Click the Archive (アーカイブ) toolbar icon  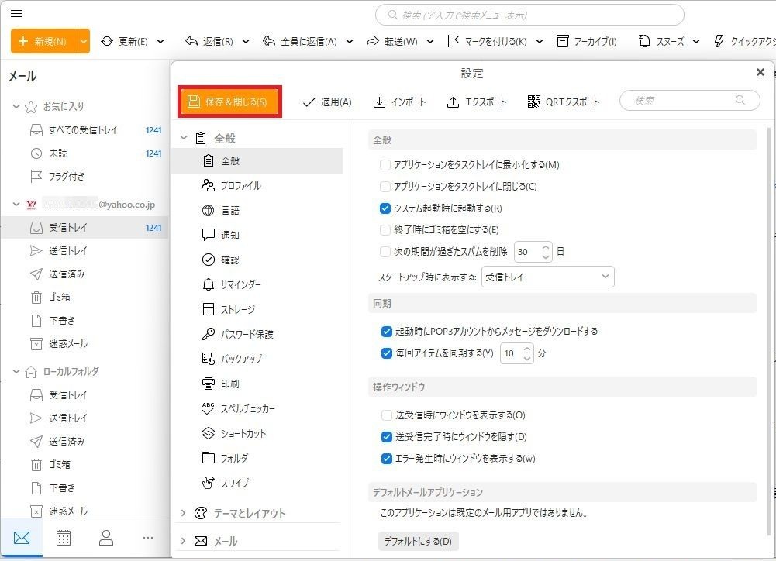coord(563,41)
